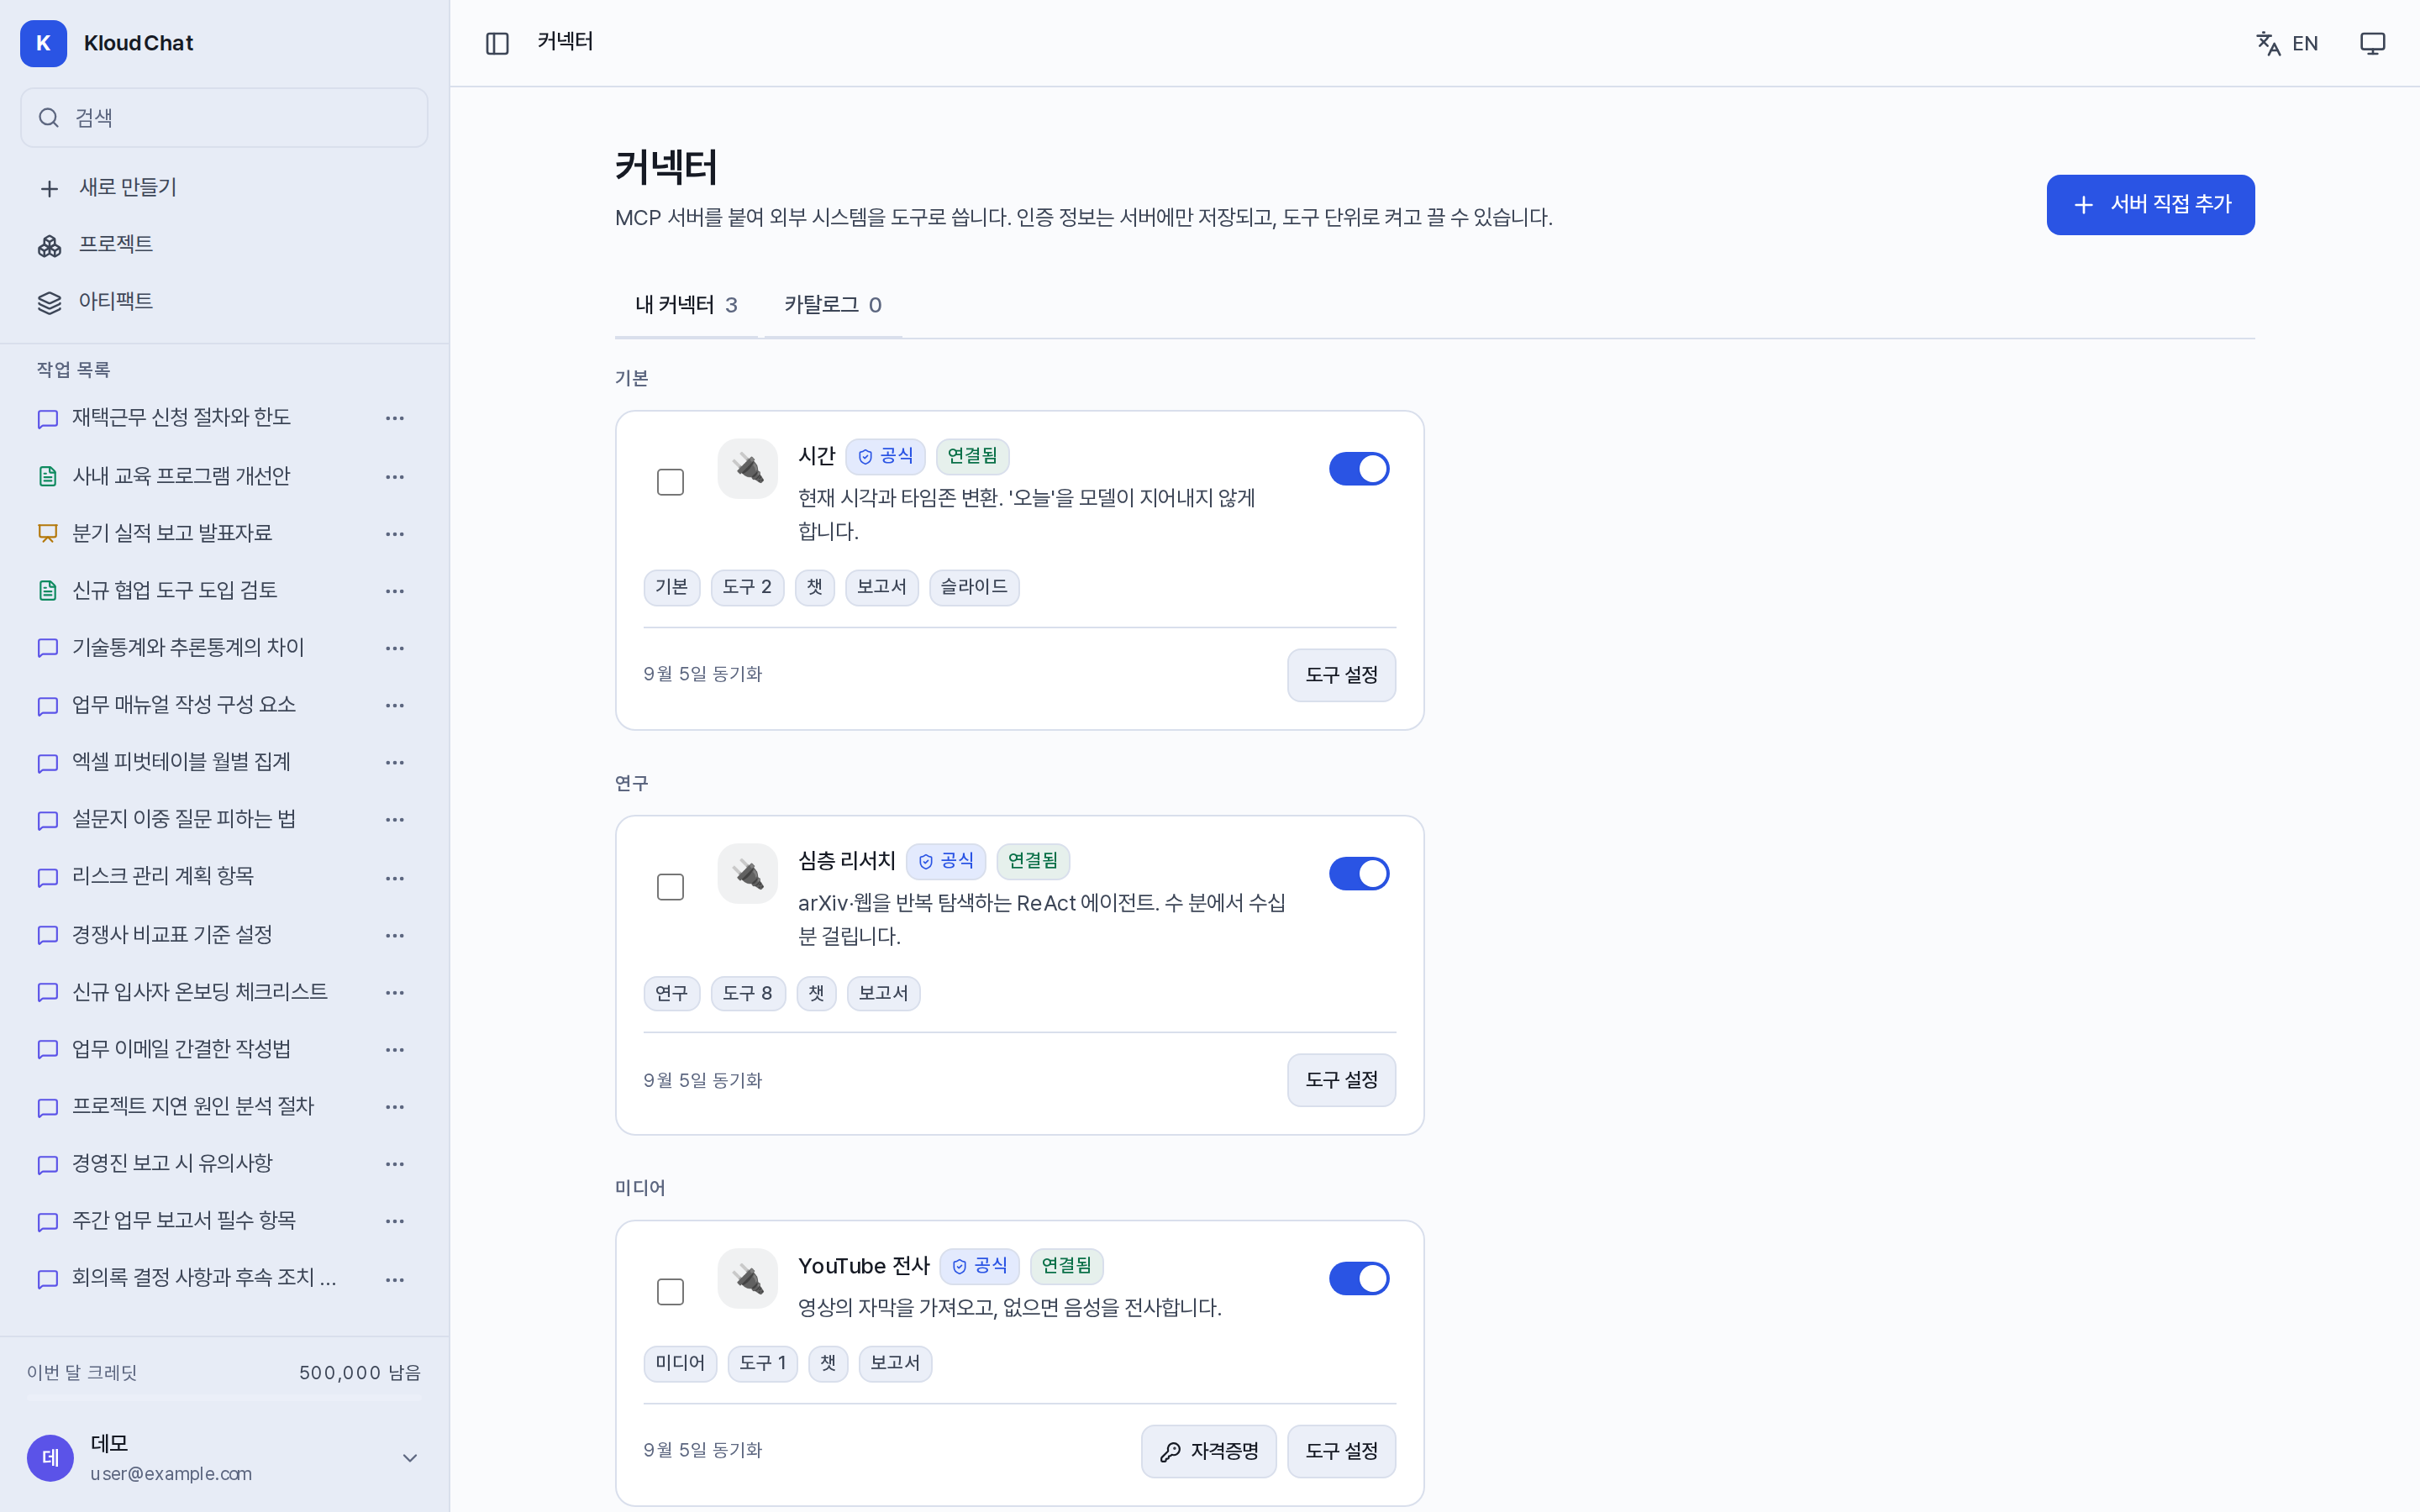The height and width of the screenshot is (1512, 2420).
Task: Open more options for 엑셀 피벗테이블 월별 집계
Action: click(x=395, y=762)
